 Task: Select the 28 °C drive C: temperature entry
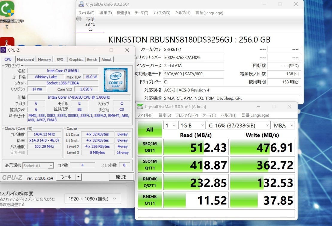90,24
